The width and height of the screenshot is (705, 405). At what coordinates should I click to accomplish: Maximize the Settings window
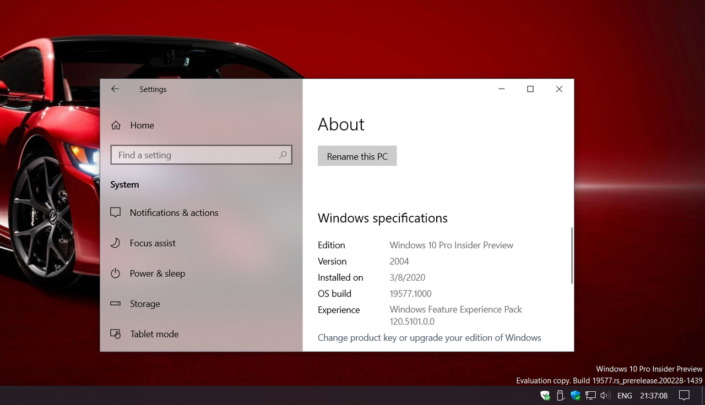[530, 89]
